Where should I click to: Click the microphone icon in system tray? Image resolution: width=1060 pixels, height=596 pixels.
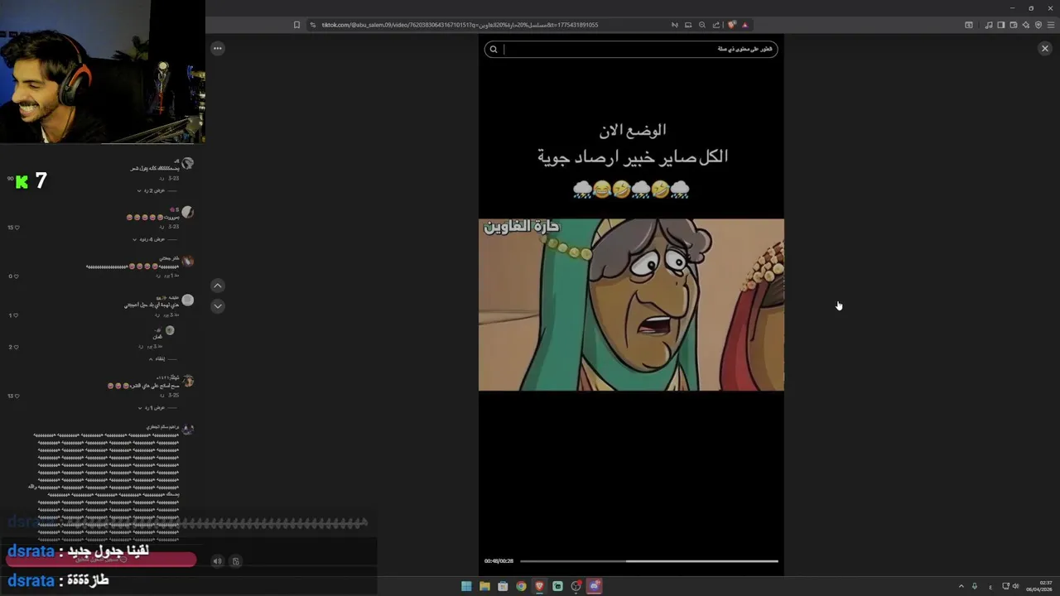tap(975, 586)
